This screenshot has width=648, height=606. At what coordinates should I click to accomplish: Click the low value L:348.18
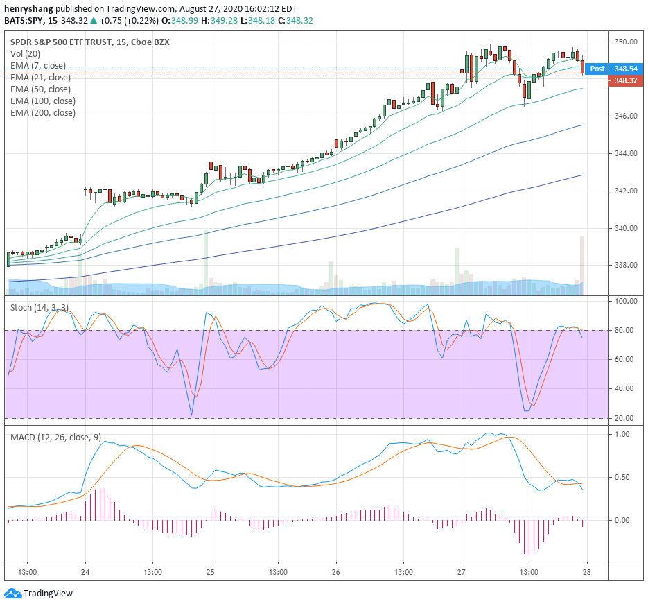click(258, 21)
